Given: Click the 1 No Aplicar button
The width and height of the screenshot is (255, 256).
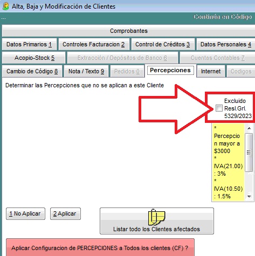Looking at the screenshot, I should (25, 213).
